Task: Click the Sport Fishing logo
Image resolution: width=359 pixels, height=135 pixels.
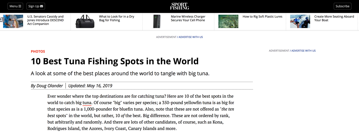Action: coord(180,6)
